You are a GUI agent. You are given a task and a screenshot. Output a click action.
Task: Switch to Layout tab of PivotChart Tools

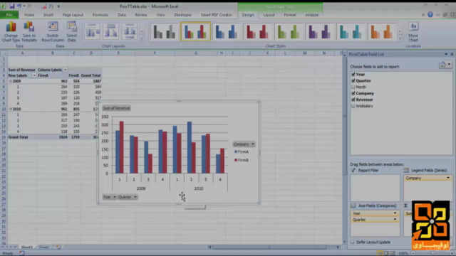click(269, 15)
